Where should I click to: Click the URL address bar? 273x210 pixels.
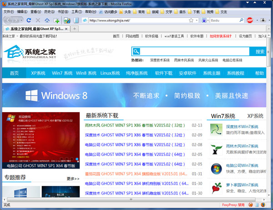(x=138, y=20)
